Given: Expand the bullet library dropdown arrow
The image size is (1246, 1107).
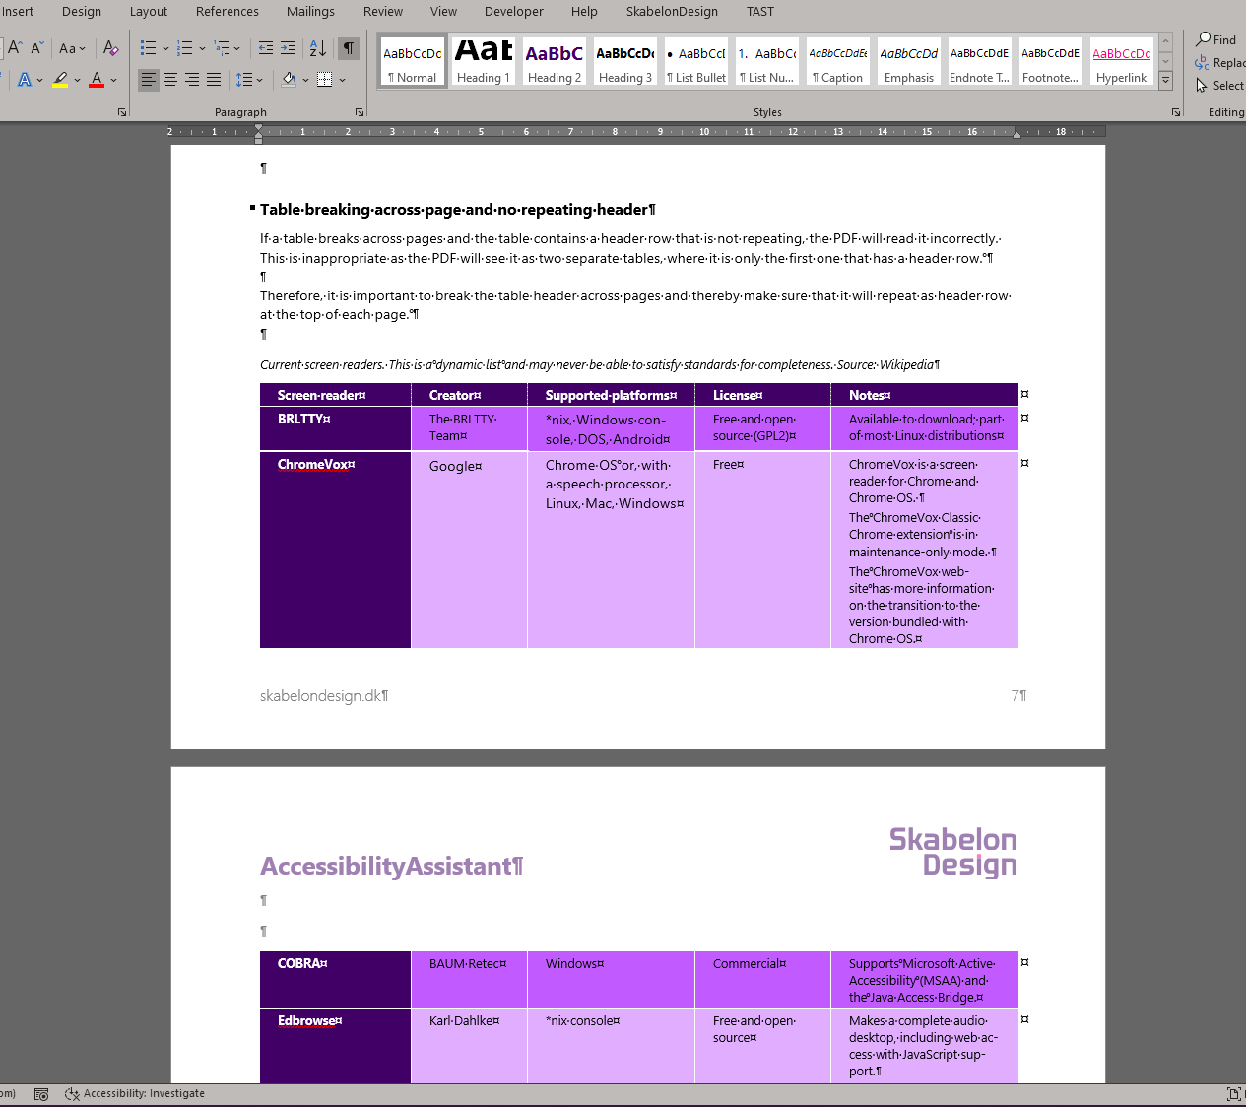Looking at the screenshot, I should tap(165, 48).
